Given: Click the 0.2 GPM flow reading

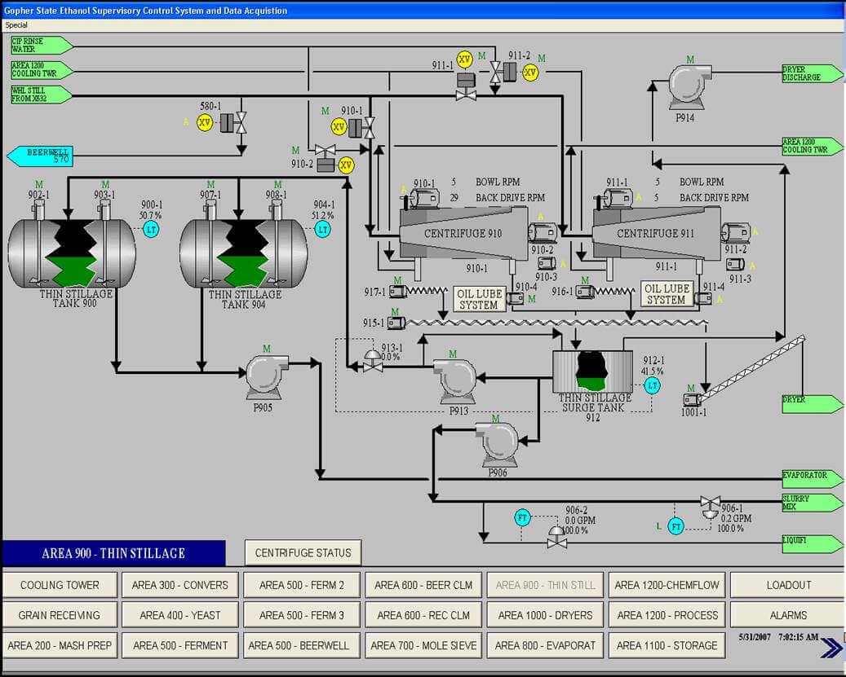Looking at the screenshot, I should click(x=737, y=518).
